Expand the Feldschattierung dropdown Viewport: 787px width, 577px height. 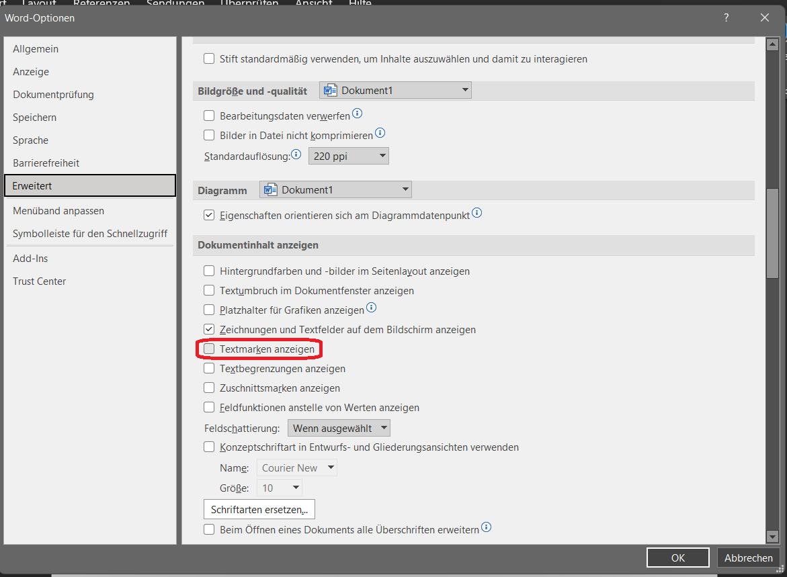tap(339, 428)
